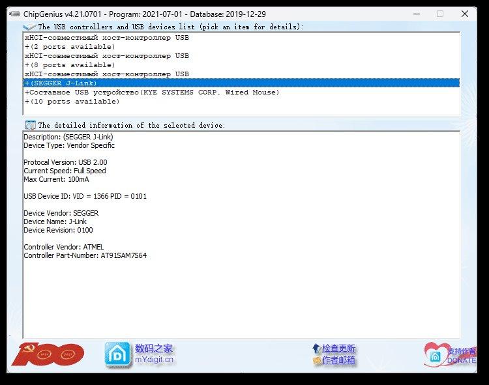Click the 'Controller Vendor: ATMEL' line

click(x=64, y=247)
